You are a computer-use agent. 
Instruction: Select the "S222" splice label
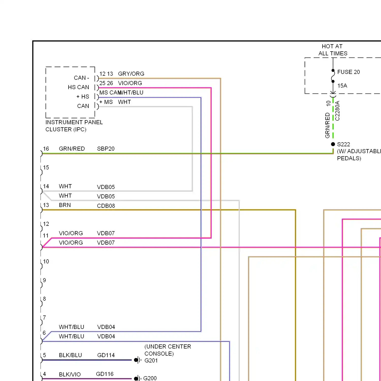coord(343,144)
